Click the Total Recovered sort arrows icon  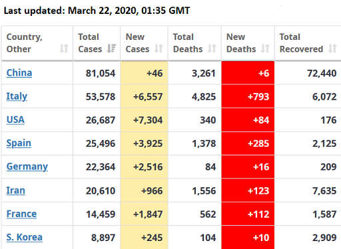(332, 48)
